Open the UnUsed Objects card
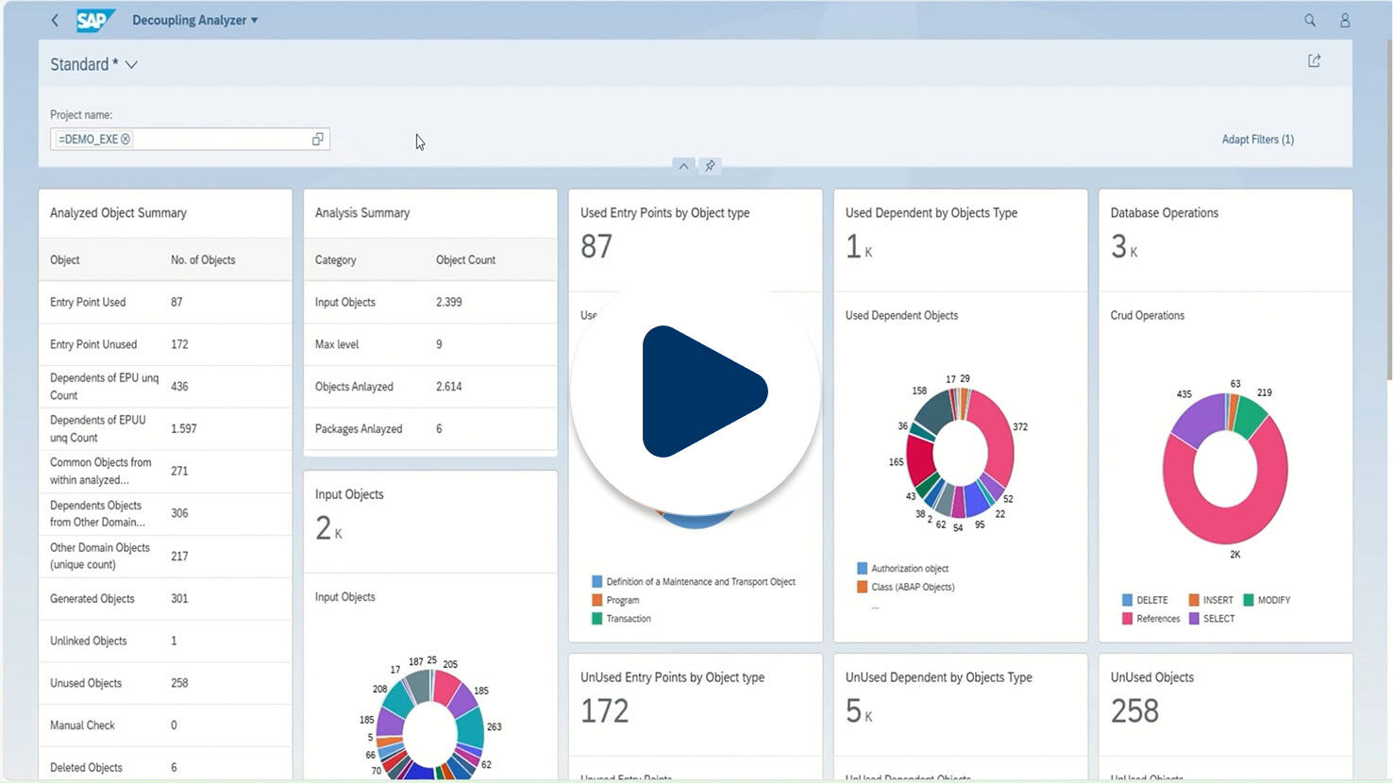This screenshot has height=783, width=1393. (1226, 704)
